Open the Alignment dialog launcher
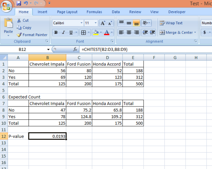 click(195, 41)
